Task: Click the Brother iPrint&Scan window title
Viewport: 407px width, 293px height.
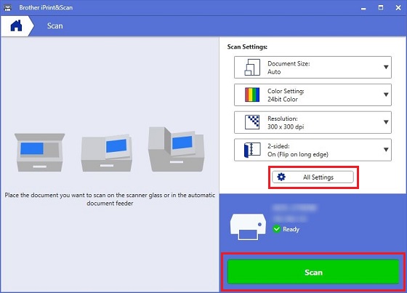Action: pyautogui.click(x=46, y=7)
